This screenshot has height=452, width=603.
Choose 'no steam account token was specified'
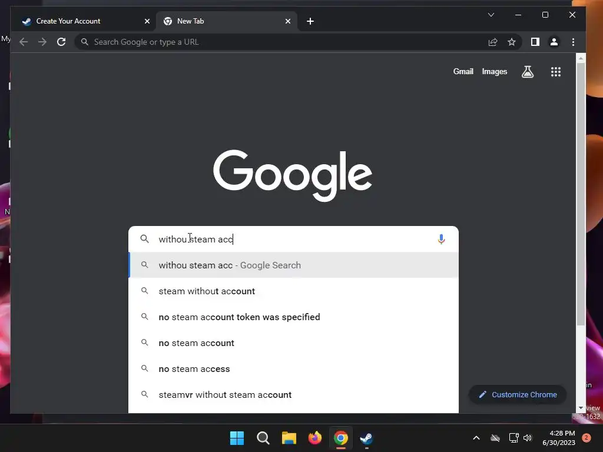point(293,317)
